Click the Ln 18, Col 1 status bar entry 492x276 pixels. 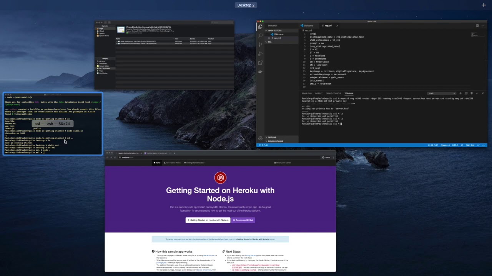[433, 145]
